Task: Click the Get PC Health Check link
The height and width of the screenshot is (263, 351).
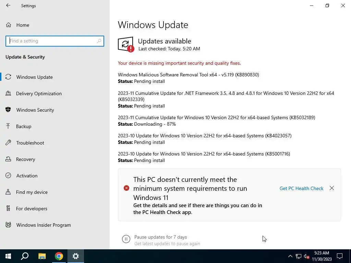Action: click(x=301, y=189)
